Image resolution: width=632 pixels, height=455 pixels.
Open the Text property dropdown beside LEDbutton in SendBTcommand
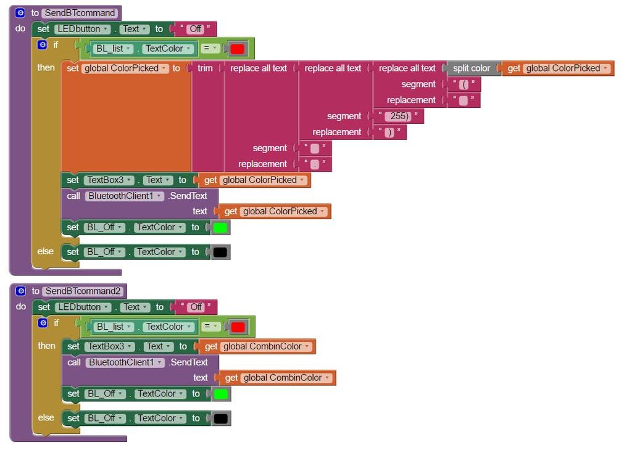click(x=134, y=29)
